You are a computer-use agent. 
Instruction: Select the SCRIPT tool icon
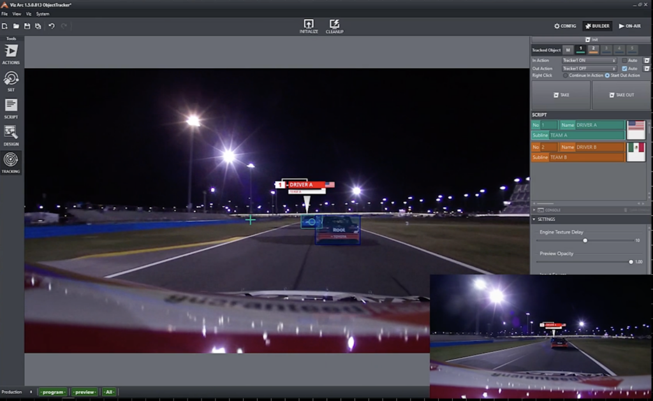[10, 107]
